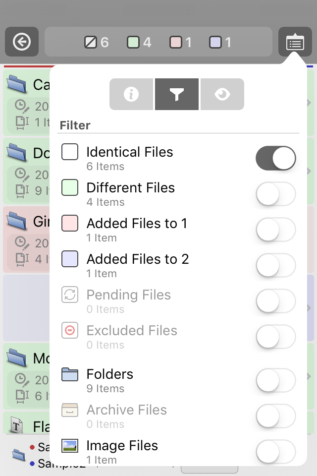317x476 pixels.
Task: Enable the Different Files filter switch
Action: coord(276,194)
